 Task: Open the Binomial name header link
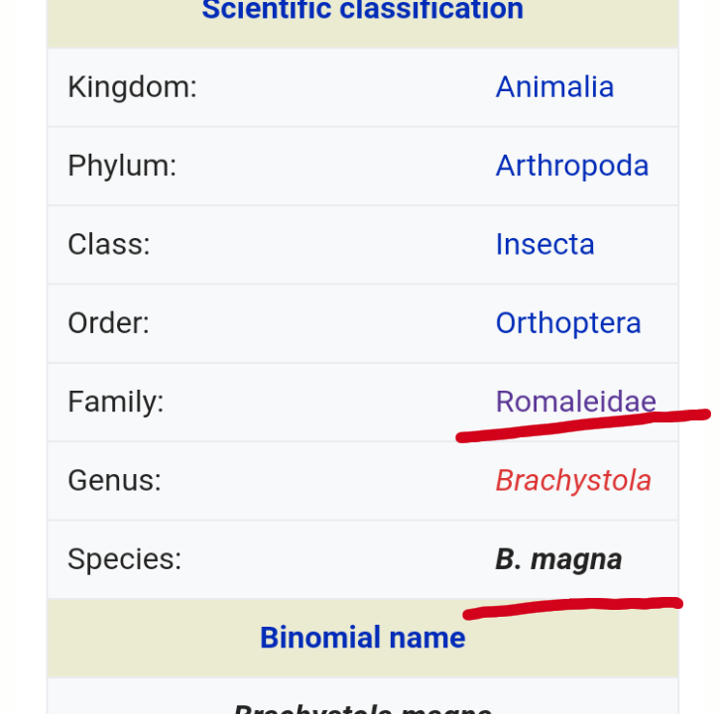[x=362, y=637]
